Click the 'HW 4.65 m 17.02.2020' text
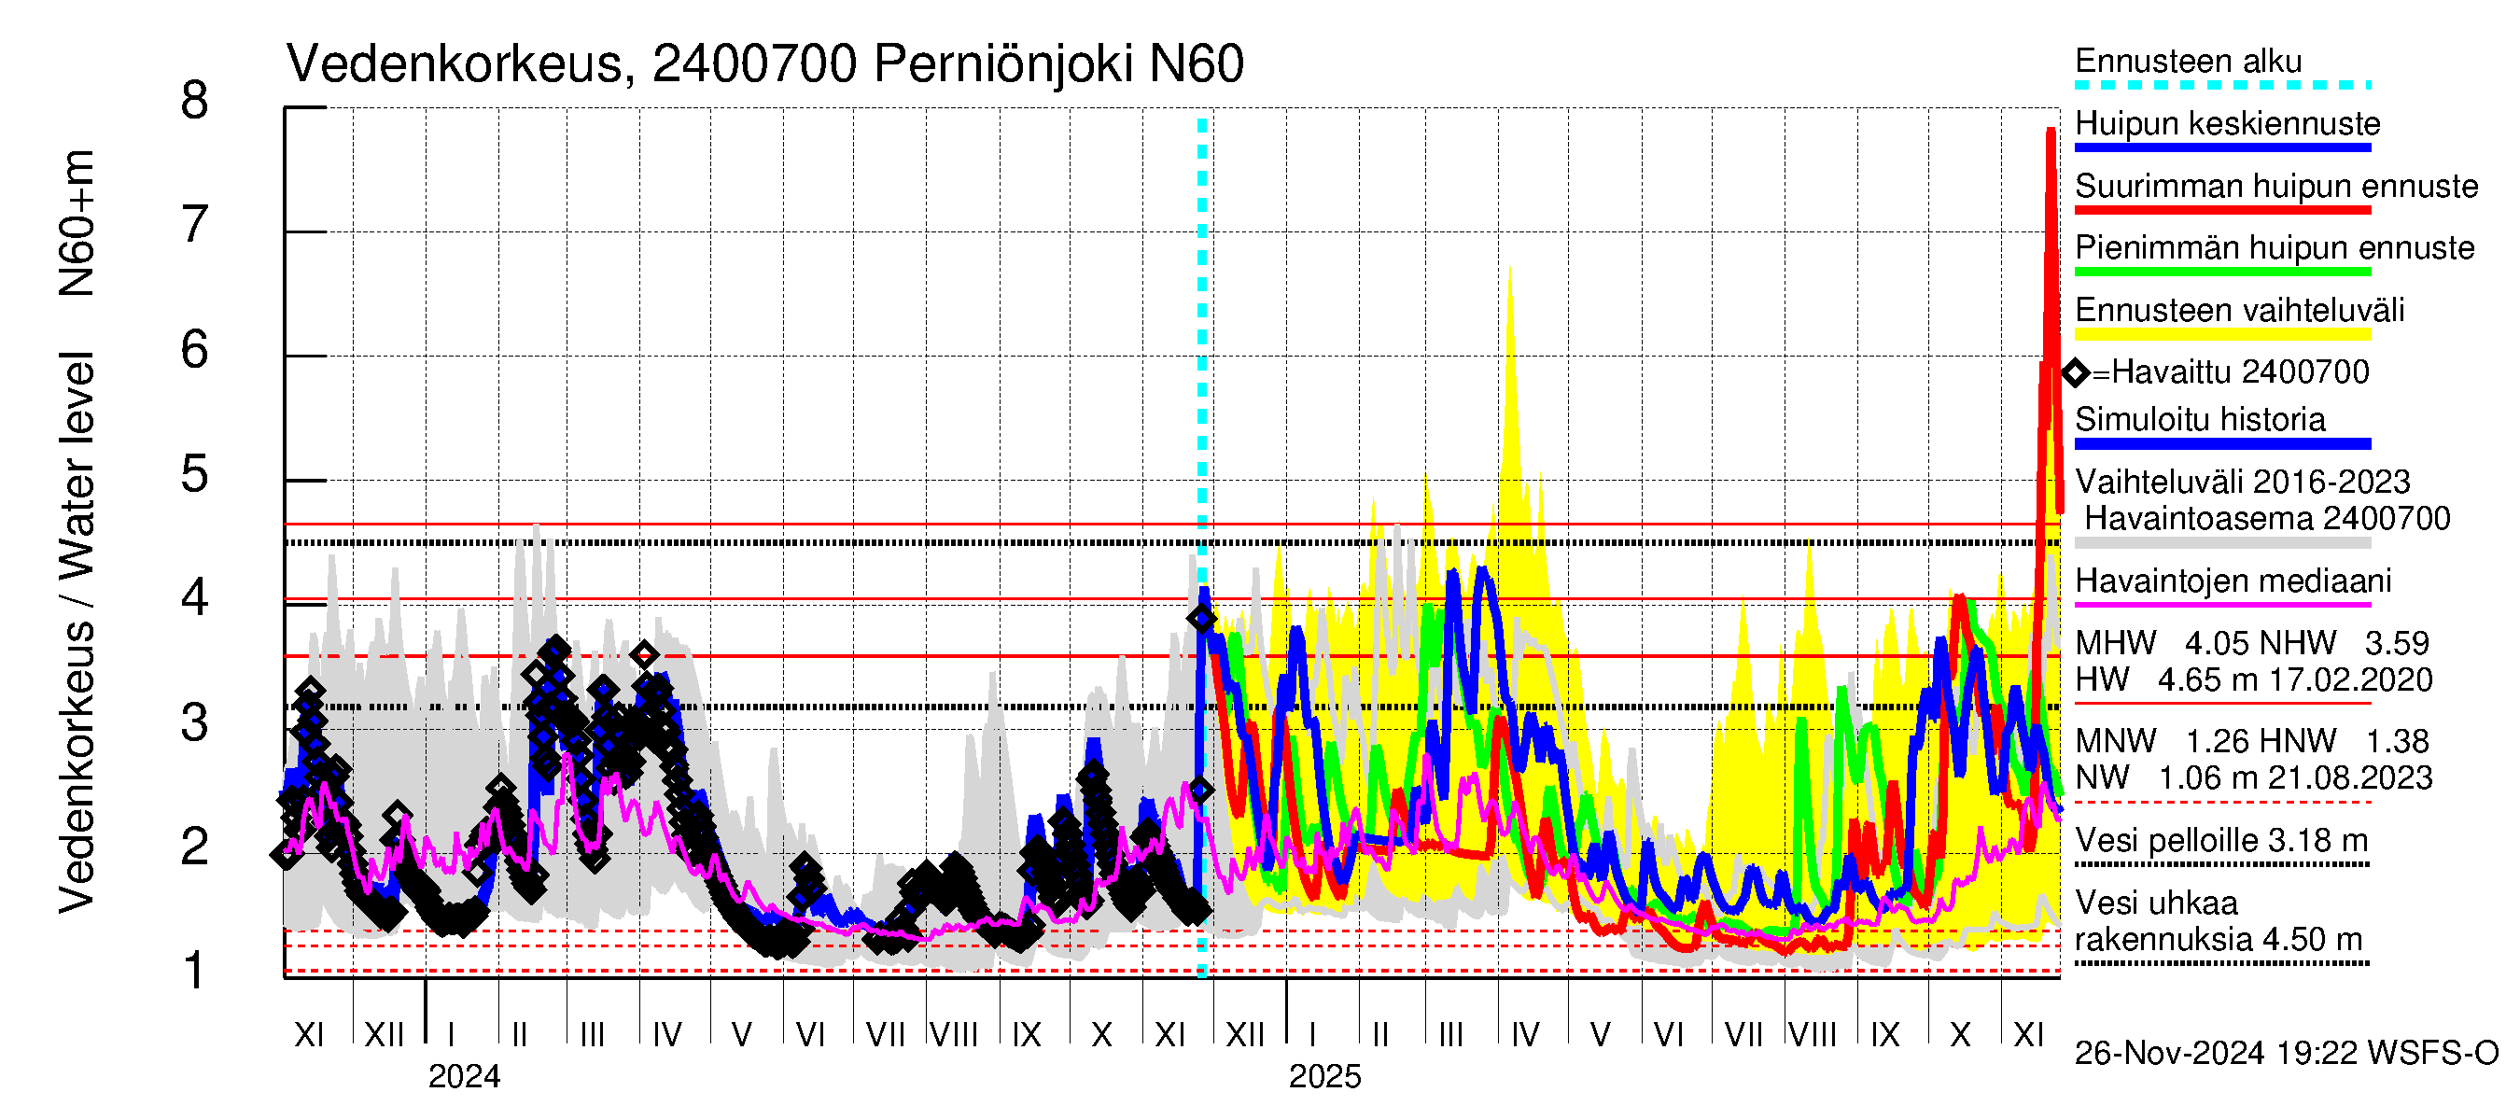The height and width of the screenshot is (1120, 2520). [2254, 679]
